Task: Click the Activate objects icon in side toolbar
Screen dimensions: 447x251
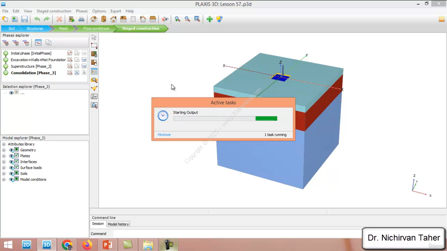Action: pos(94,54)
